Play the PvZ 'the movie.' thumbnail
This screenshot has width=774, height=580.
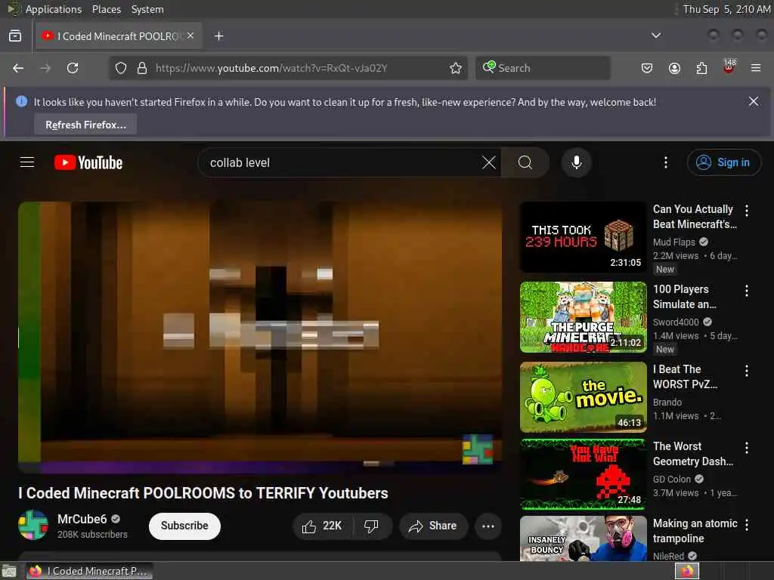pos(583,397)
